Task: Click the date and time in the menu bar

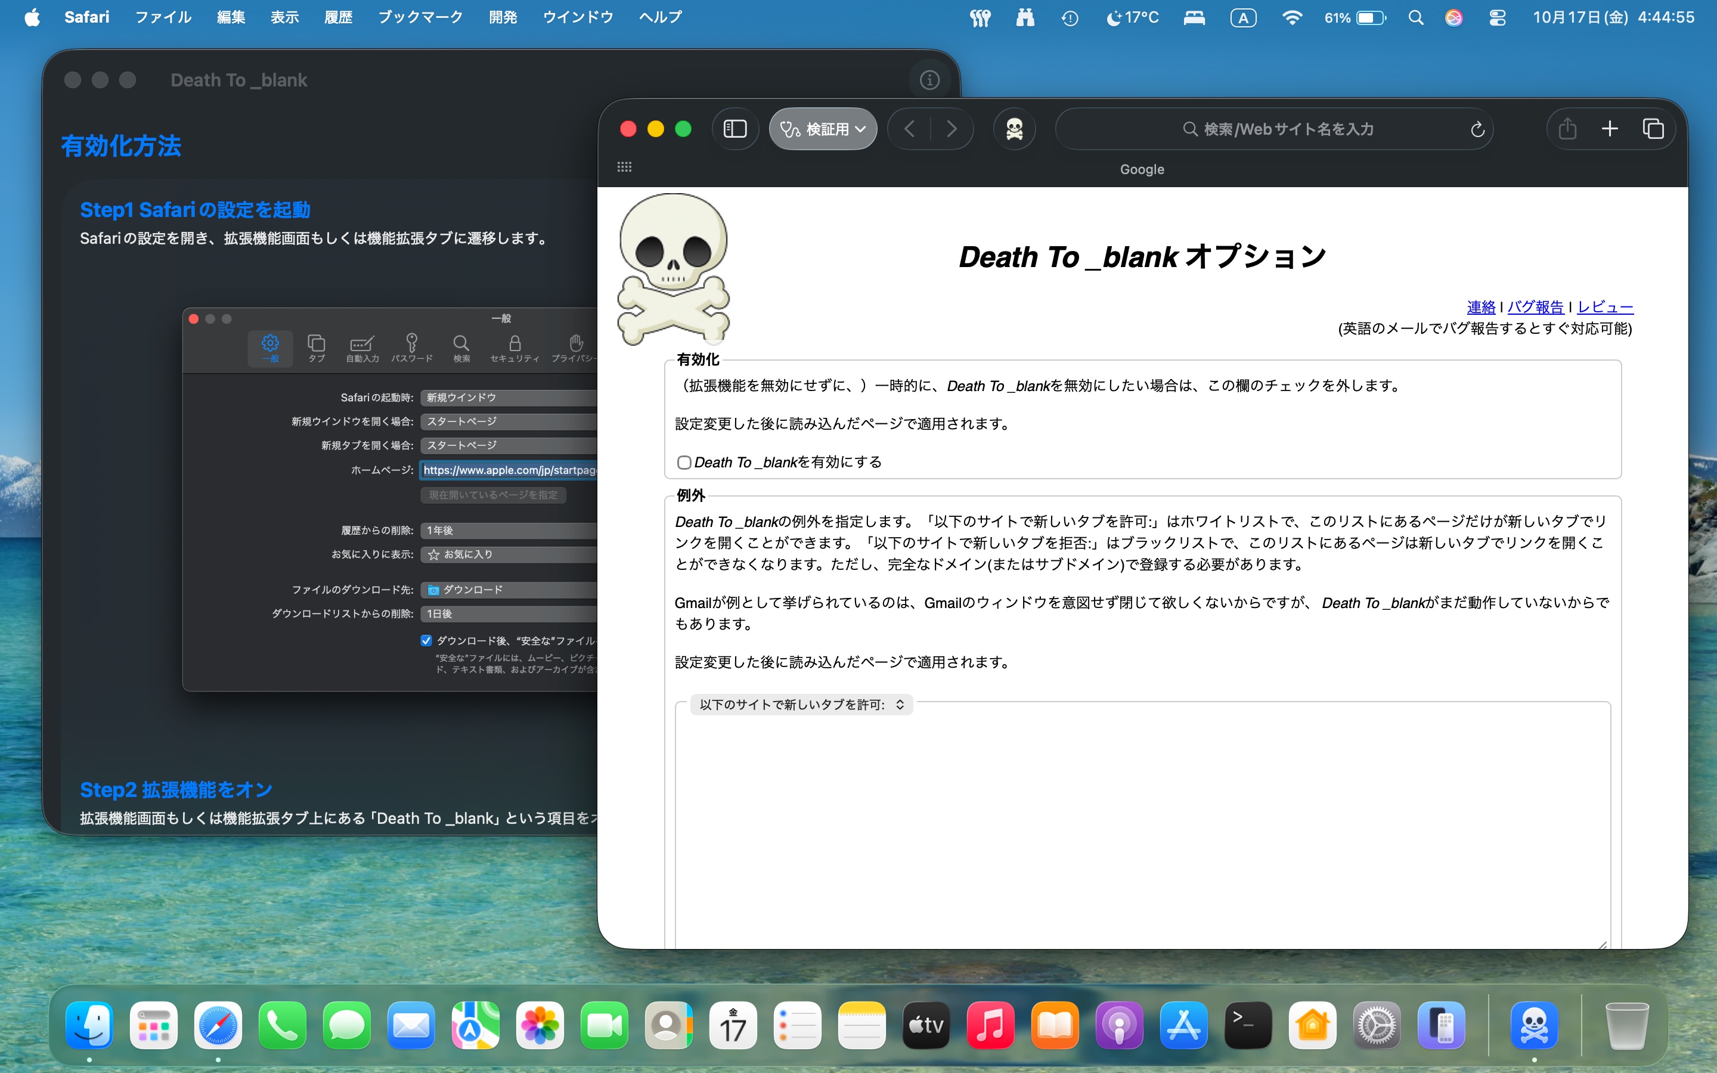Action: click(x=1613, y=18)
